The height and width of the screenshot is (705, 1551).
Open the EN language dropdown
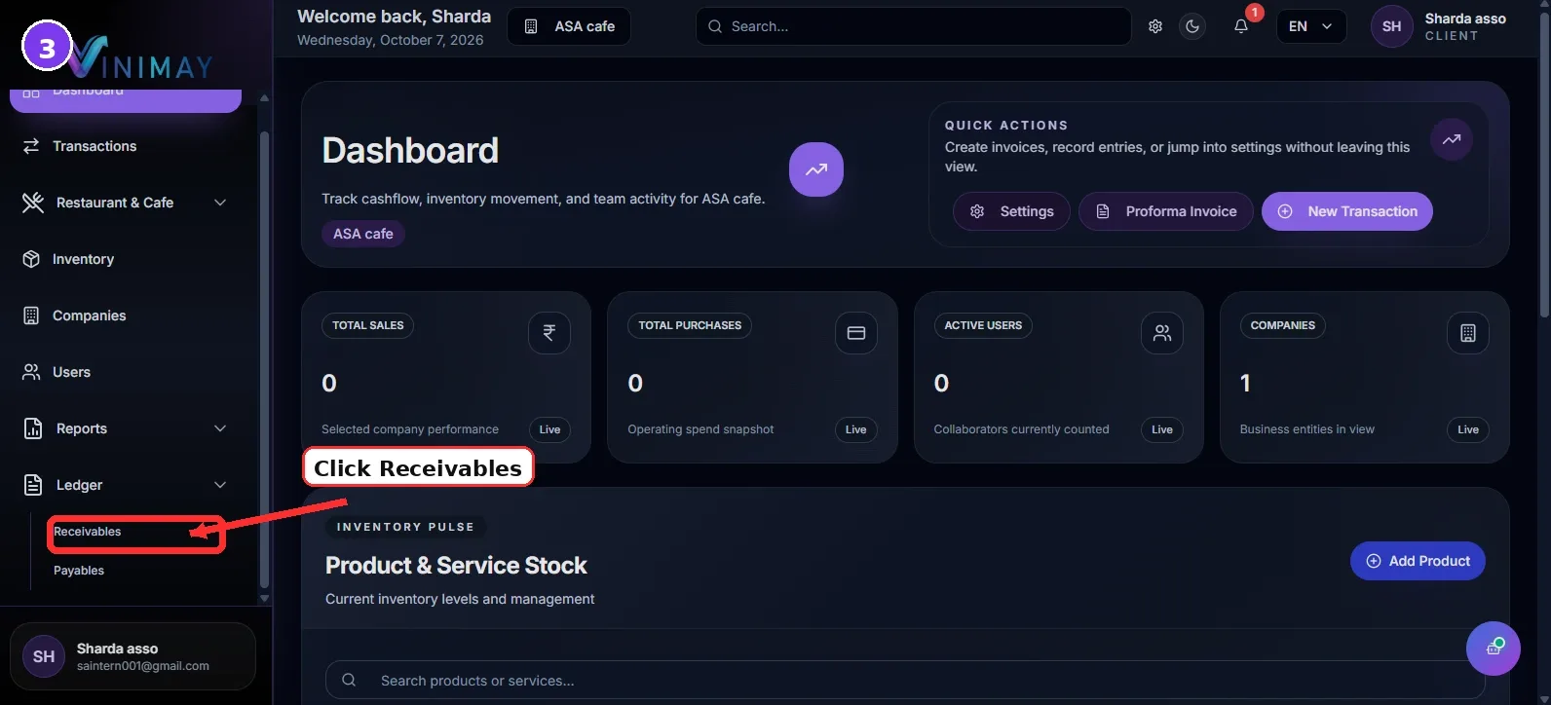pyautogui.click(x=1311, y=26)
